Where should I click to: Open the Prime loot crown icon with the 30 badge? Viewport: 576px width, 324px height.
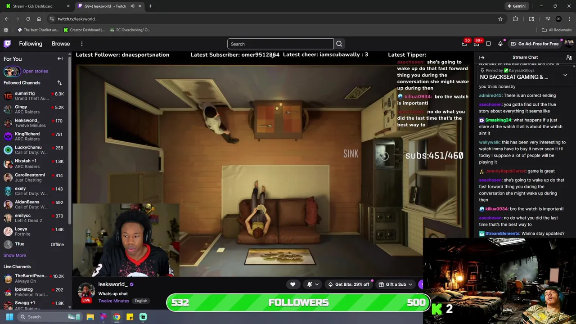464,44
